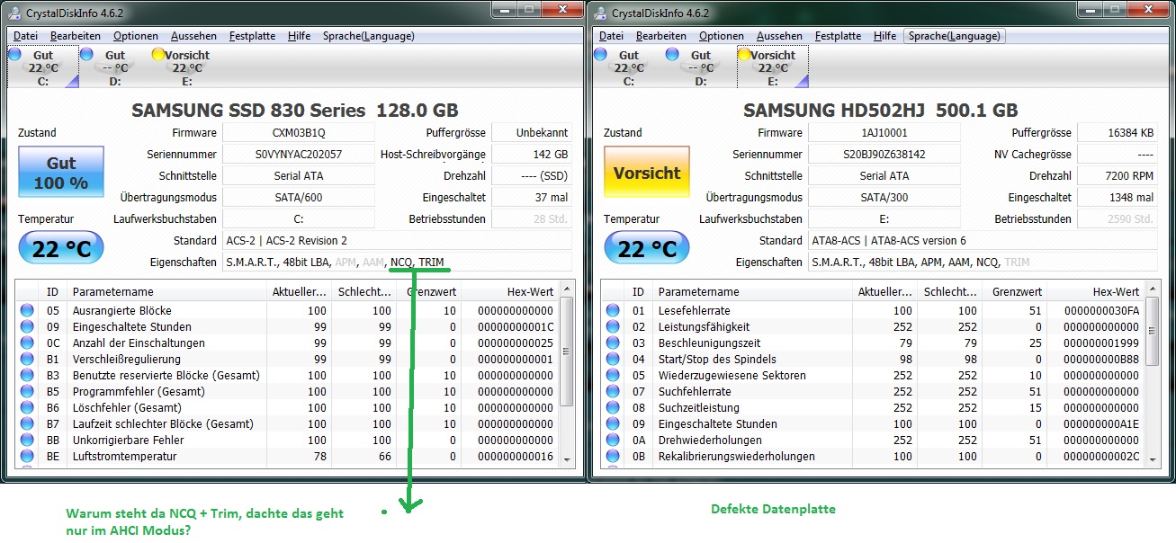Screen dimensions: 1176x543
Task: Open Sprache(Language) menu in right window
Action: pos(955,36)
